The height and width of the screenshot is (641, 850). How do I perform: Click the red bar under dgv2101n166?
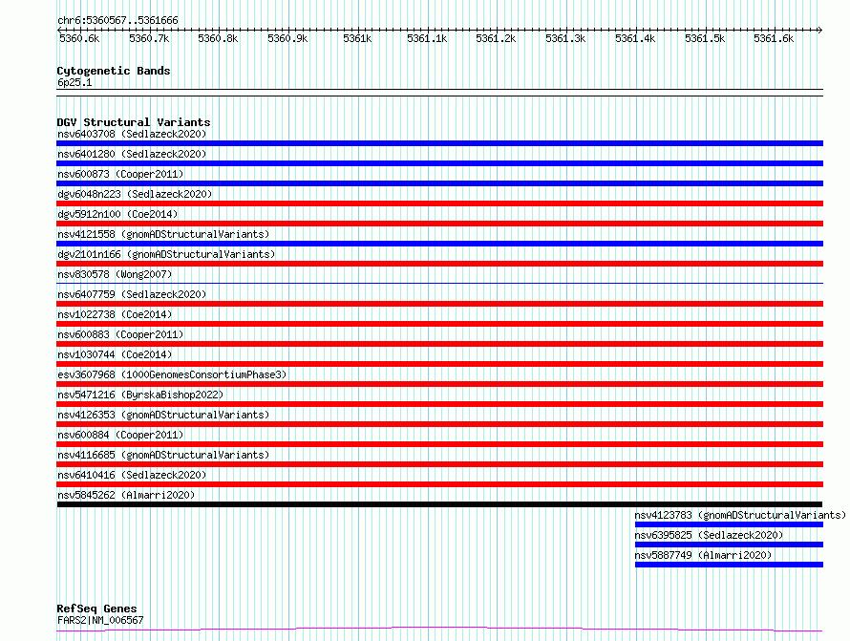click(x=439, y=264)
